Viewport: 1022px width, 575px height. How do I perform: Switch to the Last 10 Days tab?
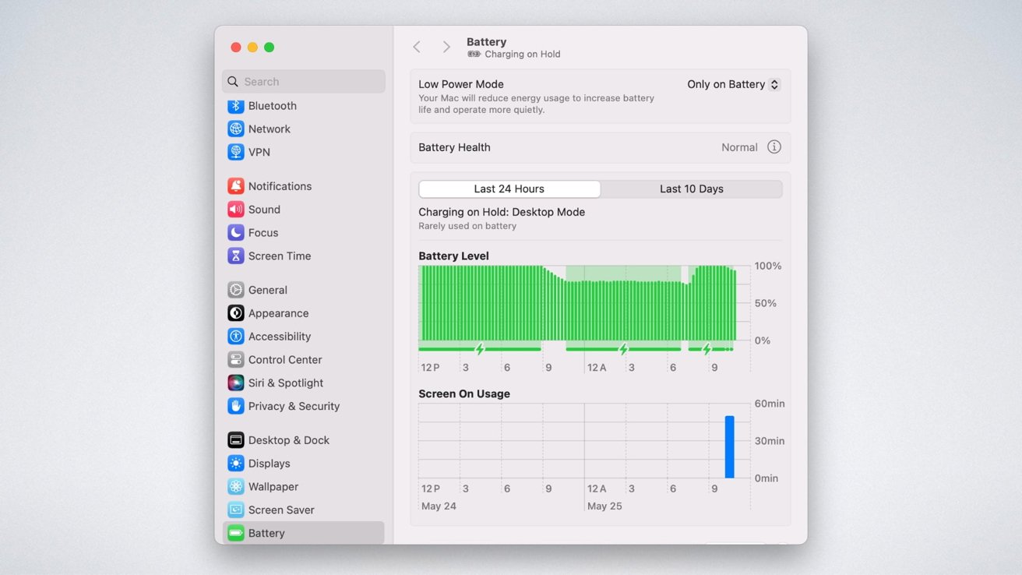click(x=692, y=189)
